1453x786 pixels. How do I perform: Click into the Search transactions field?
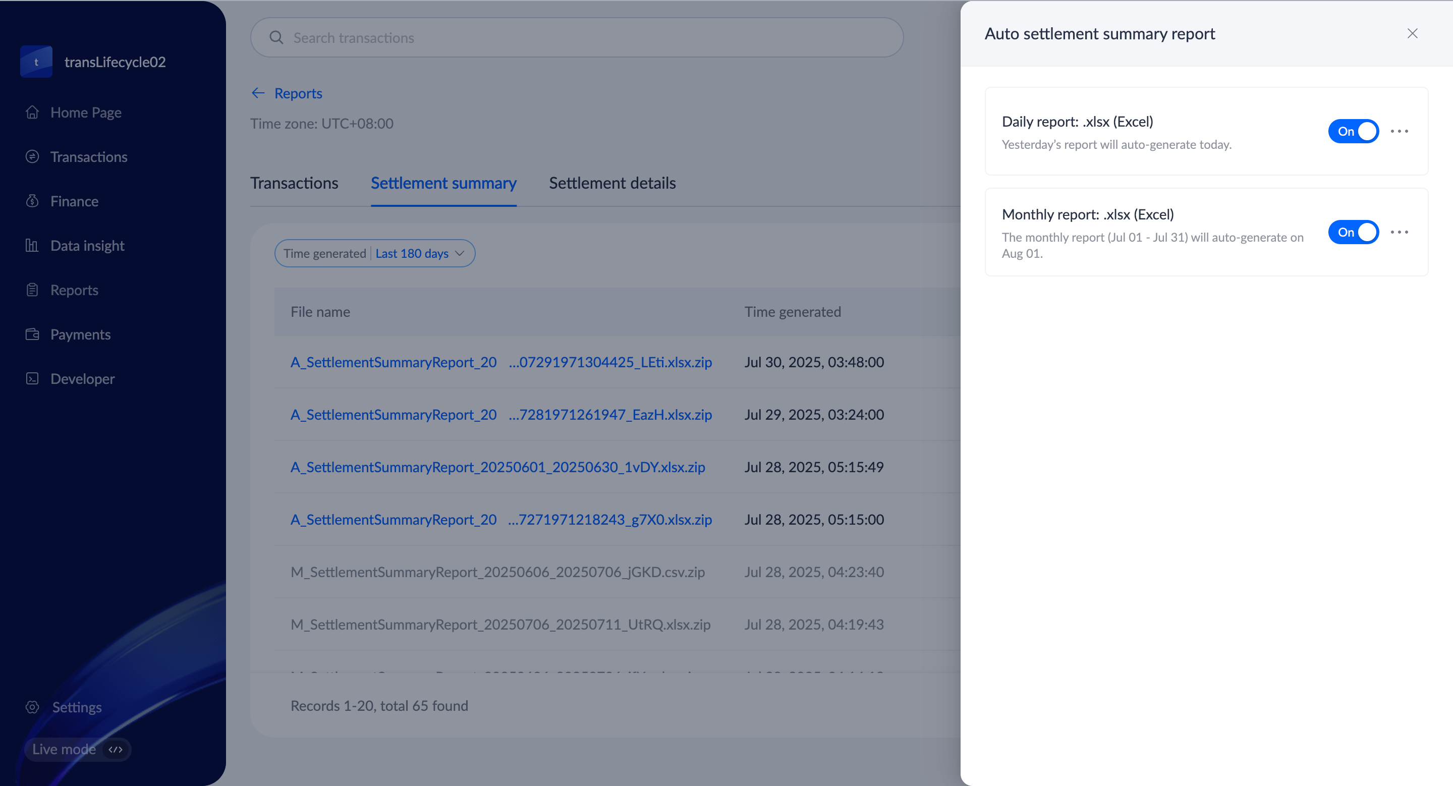pos(577,38)
